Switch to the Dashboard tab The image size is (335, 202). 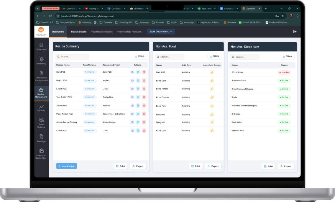(58, 32)
